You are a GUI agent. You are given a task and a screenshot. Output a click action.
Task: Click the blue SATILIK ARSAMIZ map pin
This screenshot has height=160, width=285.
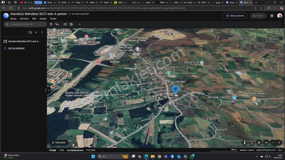pos(175,90)
